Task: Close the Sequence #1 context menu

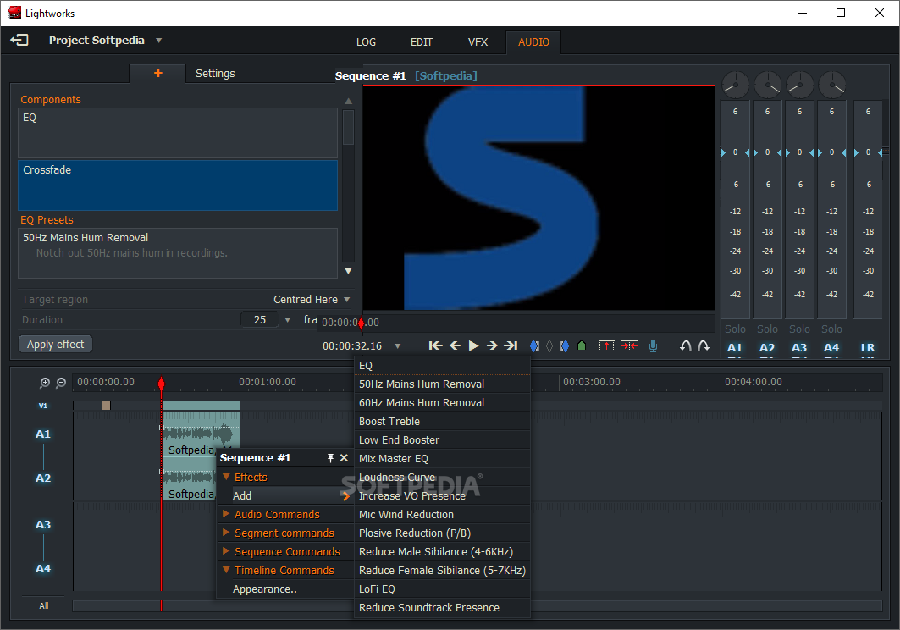Action: click(x=344, y=458)
